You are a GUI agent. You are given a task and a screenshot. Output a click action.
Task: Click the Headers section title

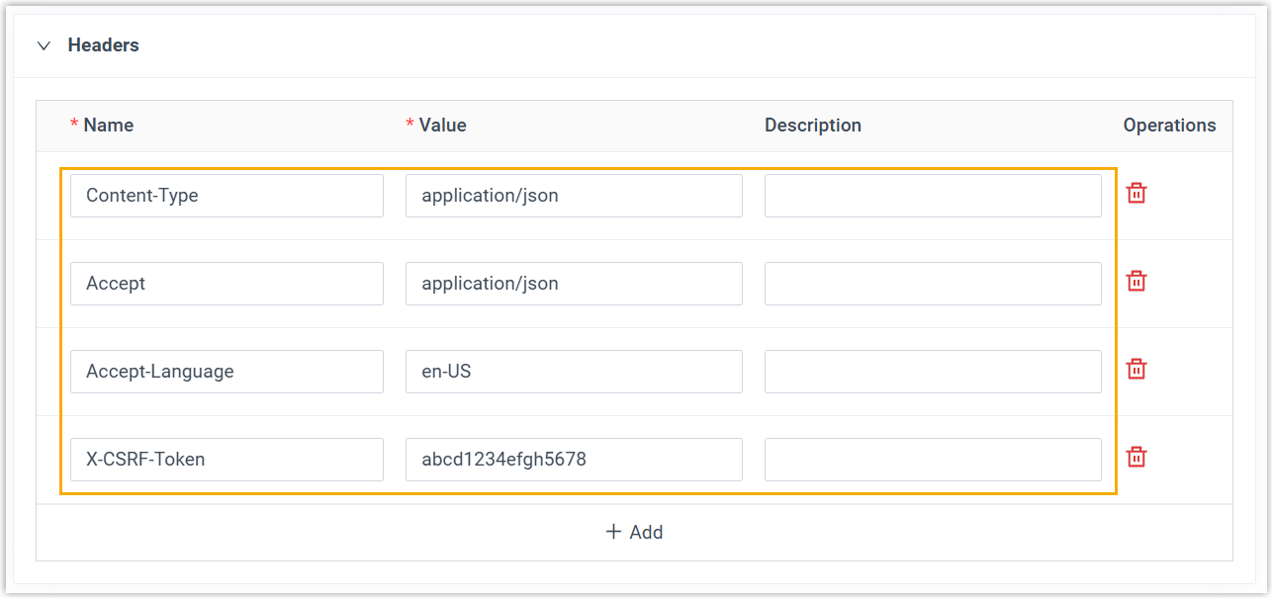click(103, 45)
